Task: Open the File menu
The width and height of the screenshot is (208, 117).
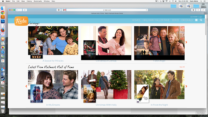Action: [x=13, y=1]
